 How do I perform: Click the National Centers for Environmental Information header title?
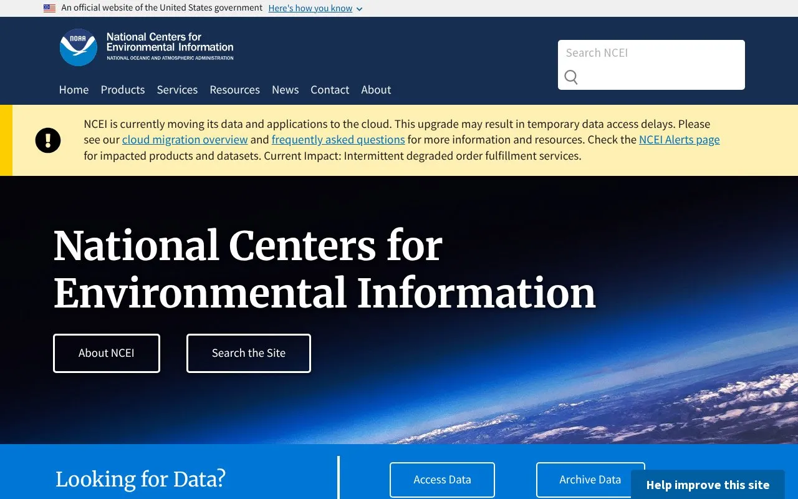(x=170, y=46)
